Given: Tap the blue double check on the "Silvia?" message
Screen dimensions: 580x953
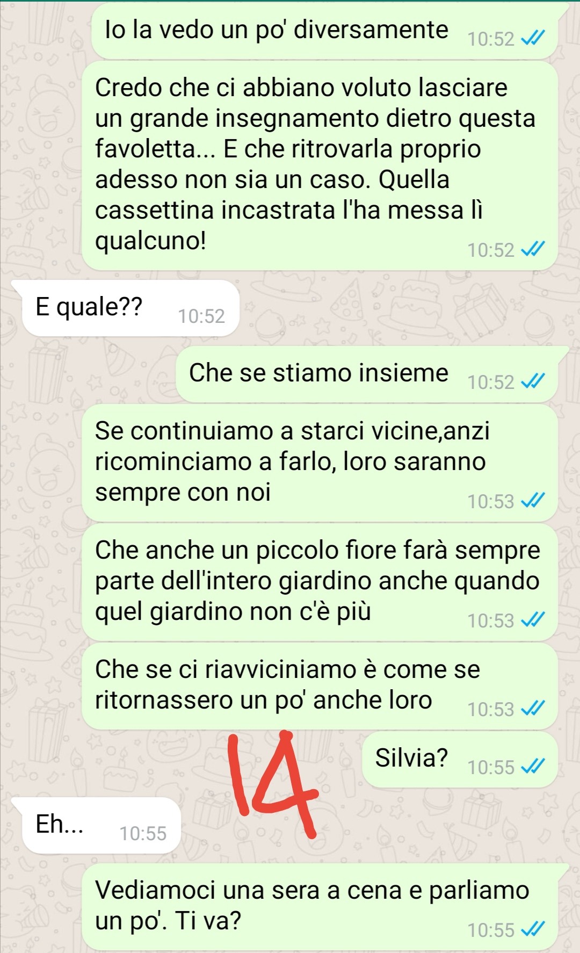Looking at the screenshot, I should [x=534, y=767].
